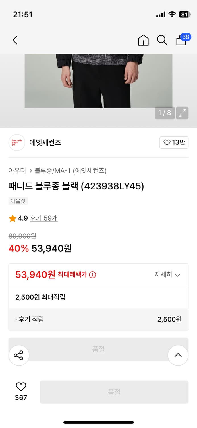The image size is (197, 428).
Task: Toggle the brand like heart showing 13만
Action: (x=174, y=142)
